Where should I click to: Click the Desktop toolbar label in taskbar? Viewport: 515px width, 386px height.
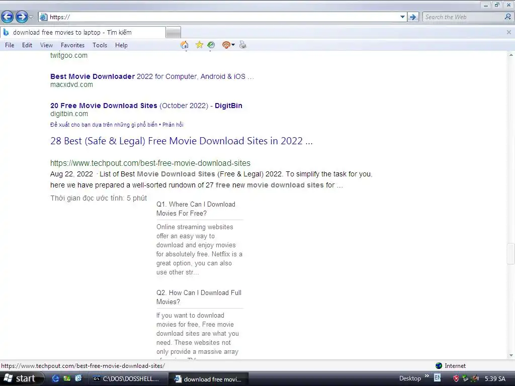(x=410, y=378)
